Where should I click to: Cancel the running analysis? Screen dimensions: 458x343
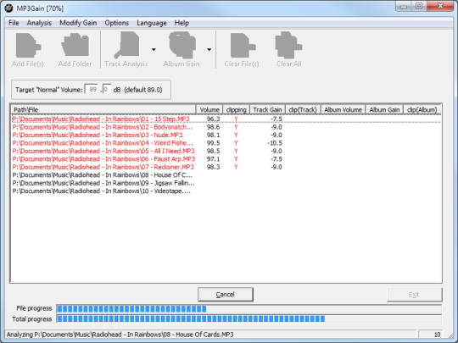pyautogui.click(x=226, y=294)
